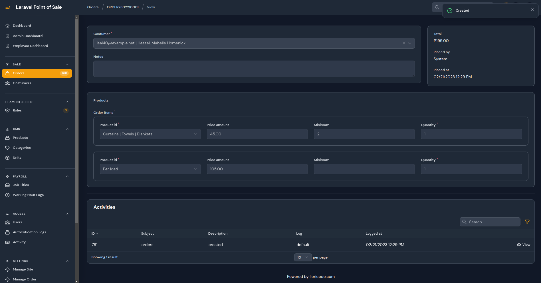This screenshot has height=283, width=541.
Task: Collapse the sidebar with the hamburger icon
Action: pyautogui.click(x=8, y=7)
